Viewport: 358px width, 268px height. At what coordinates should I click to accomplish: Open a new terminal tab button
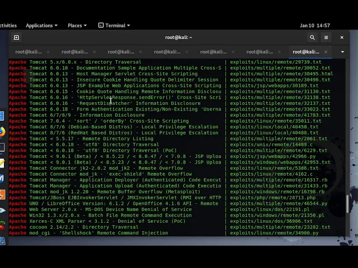point(16,37)
